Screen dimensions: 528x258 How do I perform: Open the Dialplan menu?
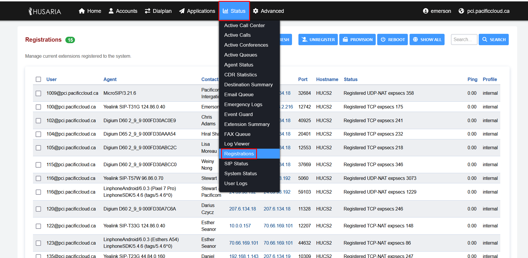pos(158,11)
